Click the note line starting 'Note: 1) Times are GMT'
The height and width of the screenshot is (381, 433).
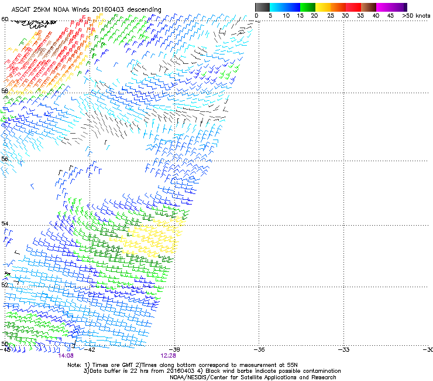coord(183,365)
